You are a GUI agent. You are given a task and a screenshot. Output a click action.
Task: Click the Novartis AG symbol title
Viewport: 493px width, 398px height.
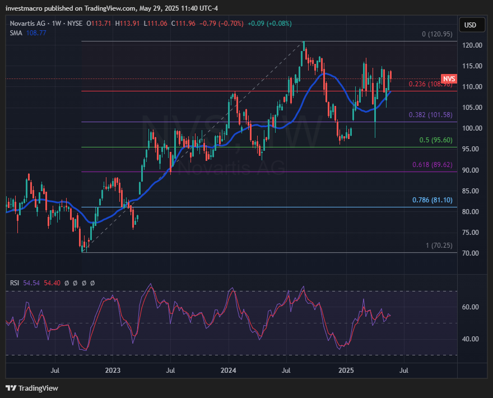pos(29,23)
